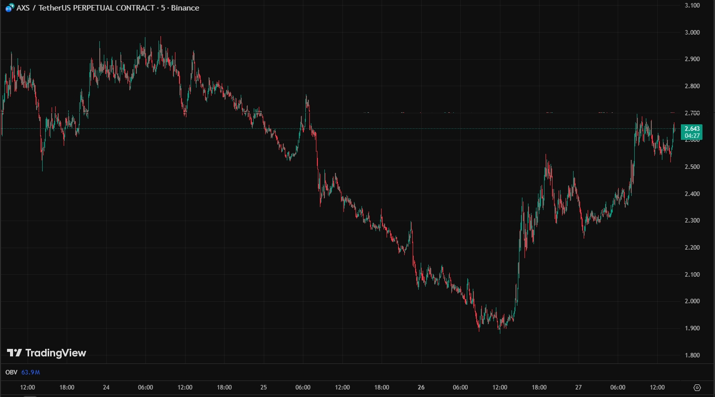Select date label 25 on time axis
The width and height of the screenshot is (715, 397).
pyautogui.click(x=264, y=387)
